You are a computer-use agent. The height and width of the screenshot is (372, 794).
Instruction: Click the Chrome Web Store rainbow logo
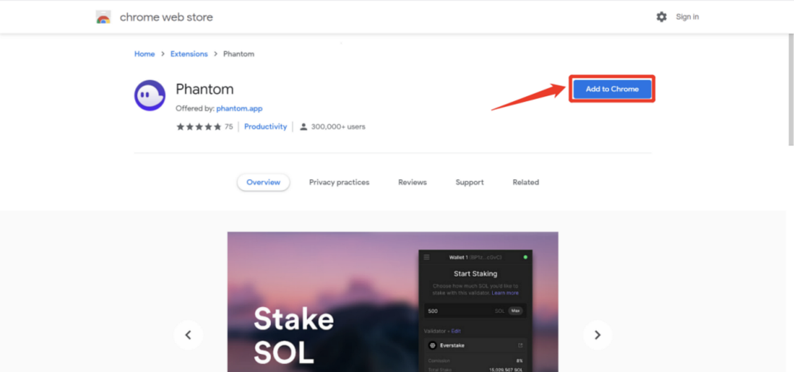pos(103,17)
